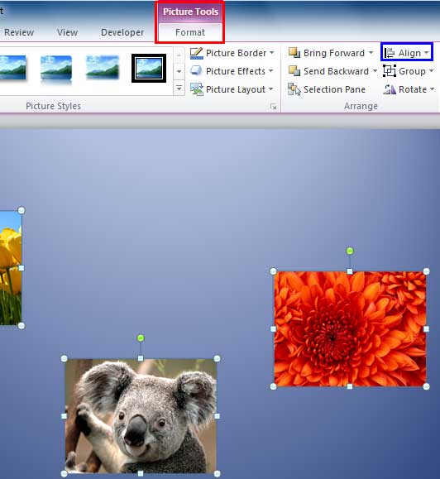Click the koala picture's top-left corner handle
Screen dimensions: 440x479
[x=65, y=358]
